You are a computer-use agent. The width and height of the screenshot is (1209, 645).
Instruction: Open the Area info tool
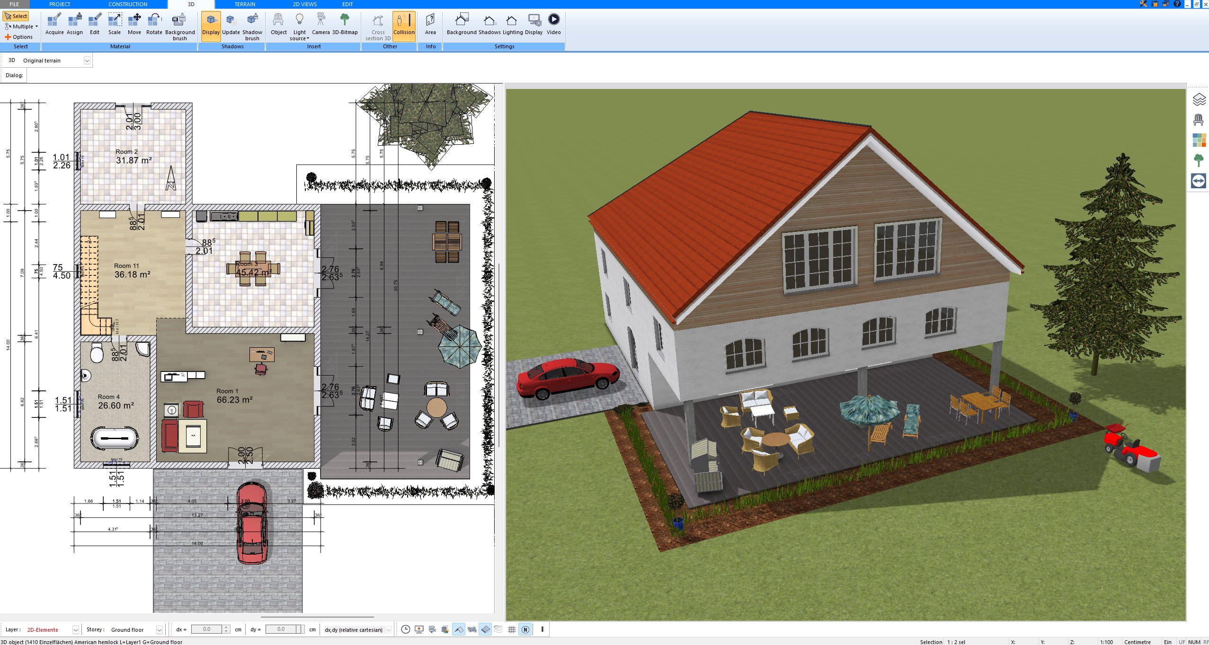(430, 24)
